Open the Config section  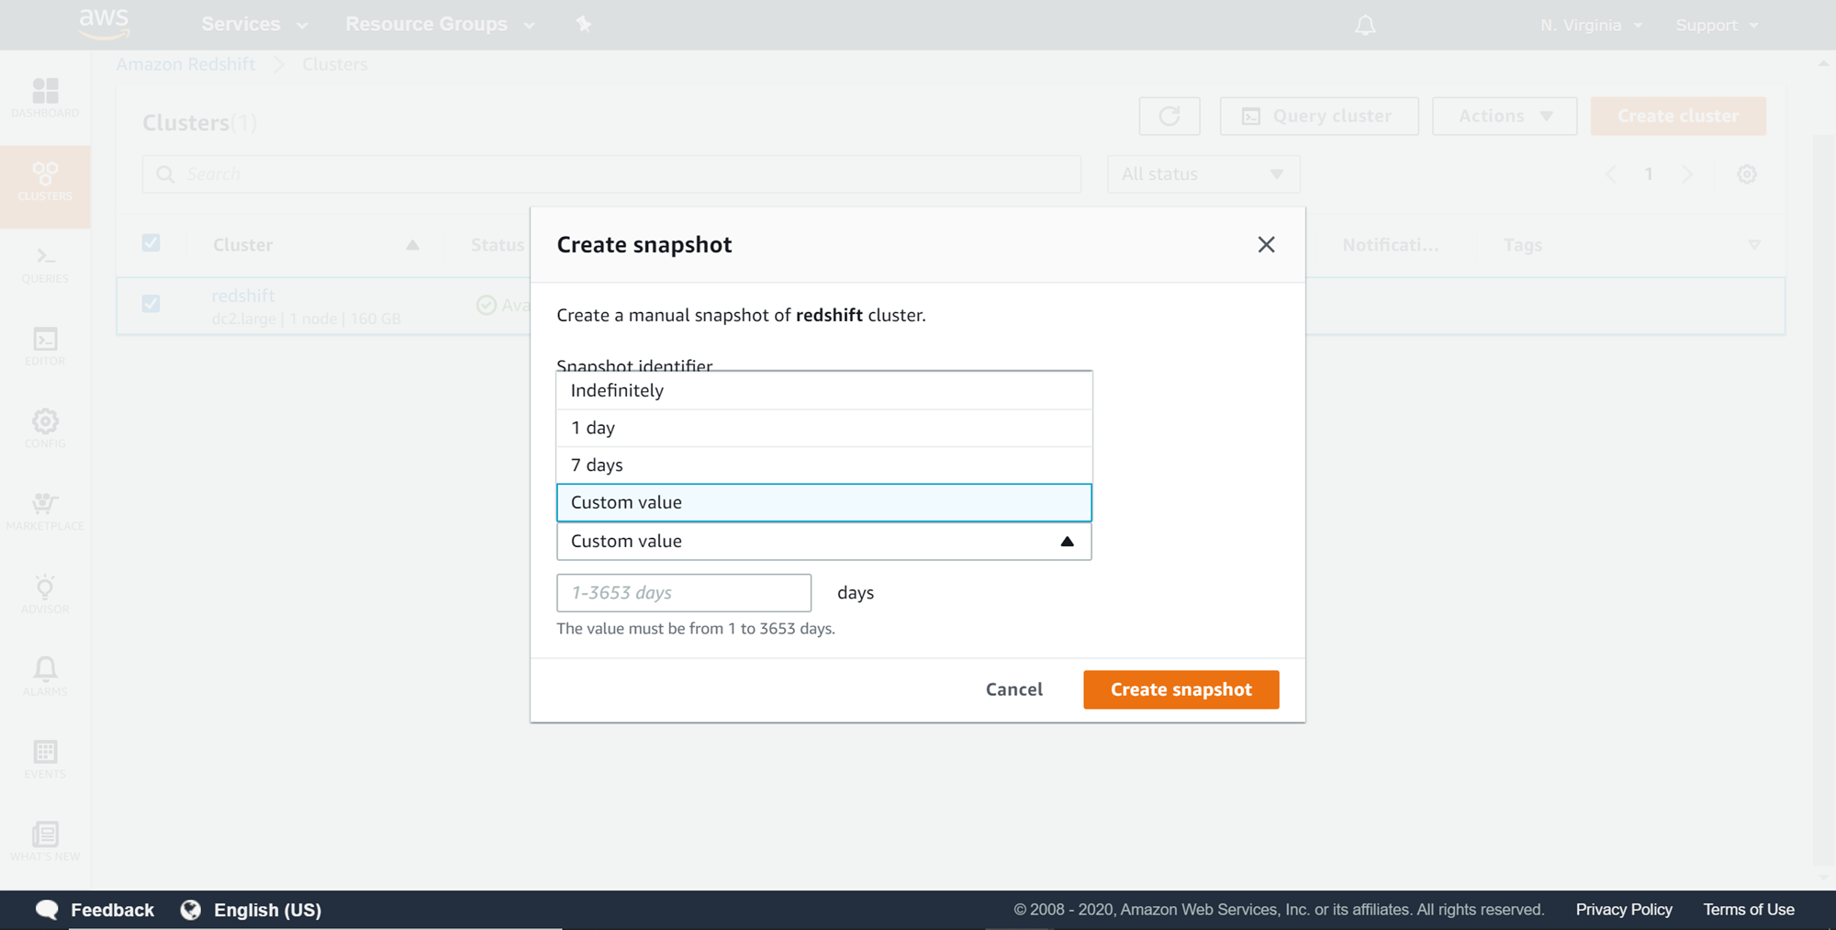(x=45, y=430)
